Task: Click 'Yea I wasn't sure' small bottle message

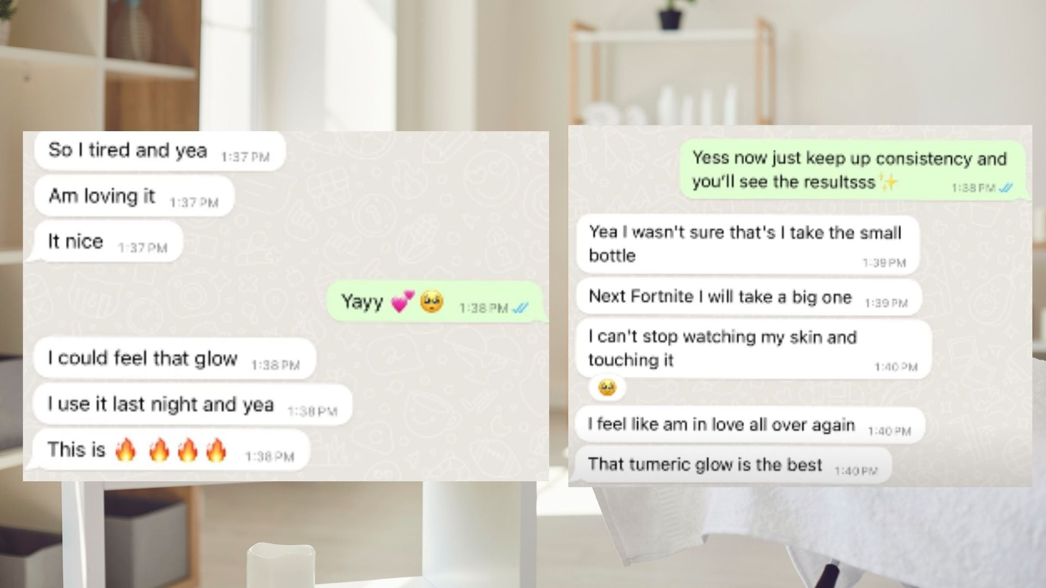Action: [x=747, y=245]
